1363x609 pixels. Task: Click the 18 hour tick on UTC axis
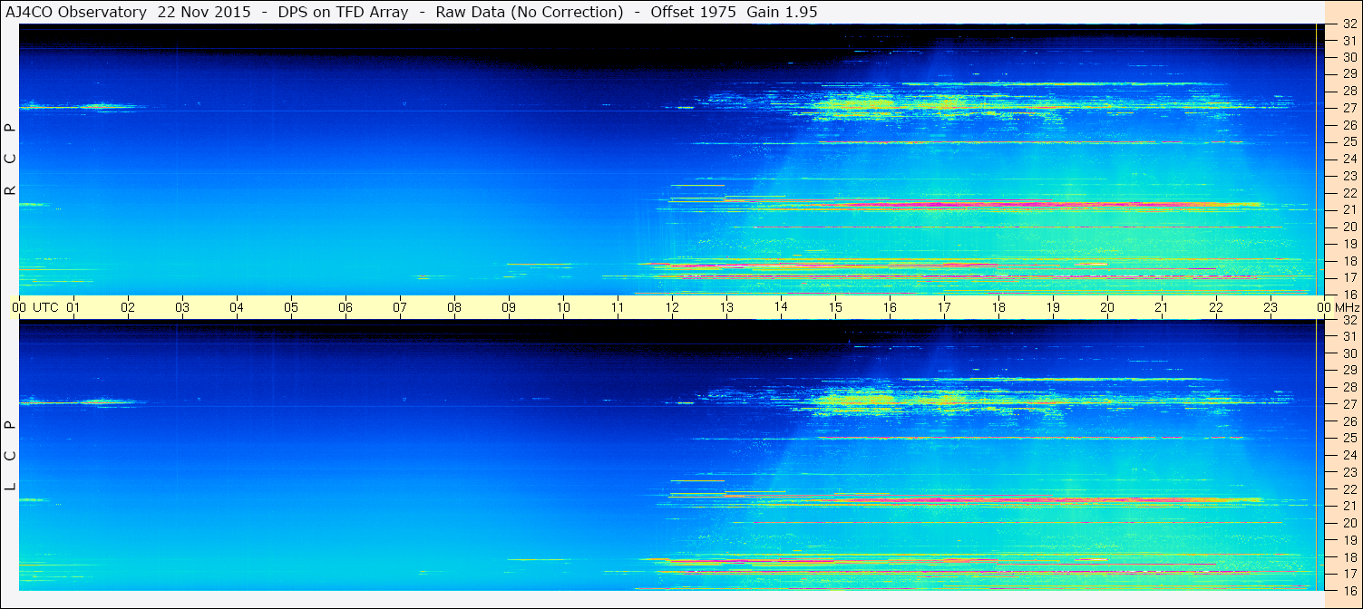click(998, 307)
